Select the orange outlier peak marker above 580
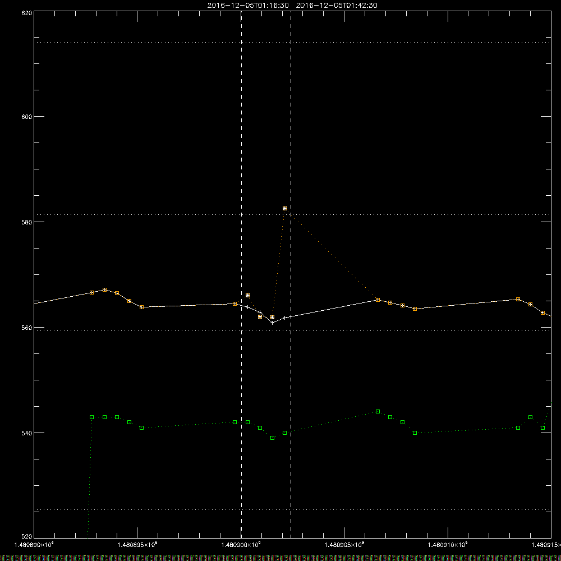Image resolution: width=561 pixels, height=561 pixels. [285, 208]
